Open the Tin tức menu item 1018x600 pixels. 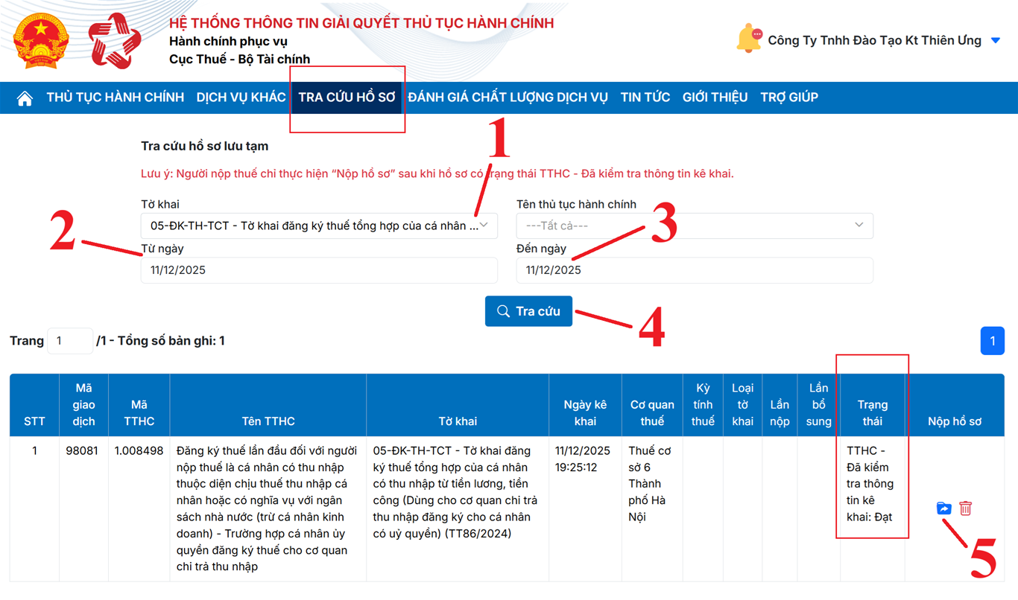pos(645,98)
